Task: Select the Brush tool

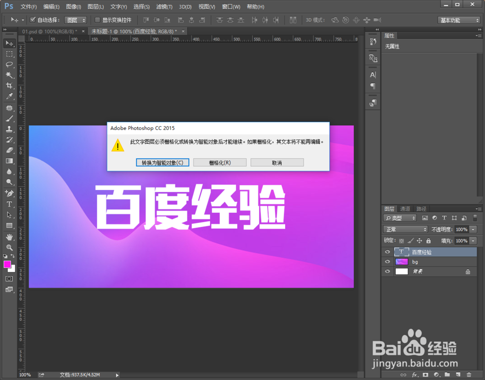Action: (x=9, y=118)
